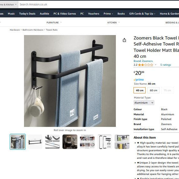179x179 pixels.
Task: Go to Today's Deals
Action: 27,14
